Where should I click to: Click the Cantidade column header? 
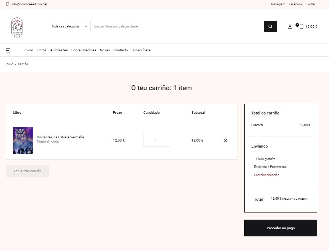151,113
